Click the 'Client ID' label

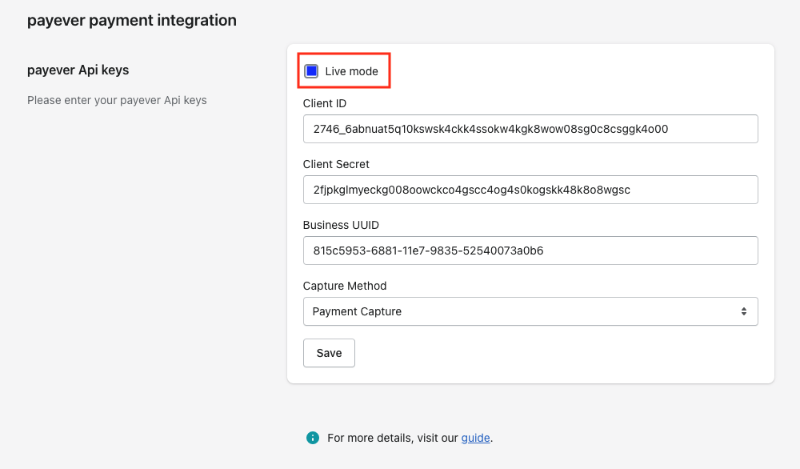(325, 103)
